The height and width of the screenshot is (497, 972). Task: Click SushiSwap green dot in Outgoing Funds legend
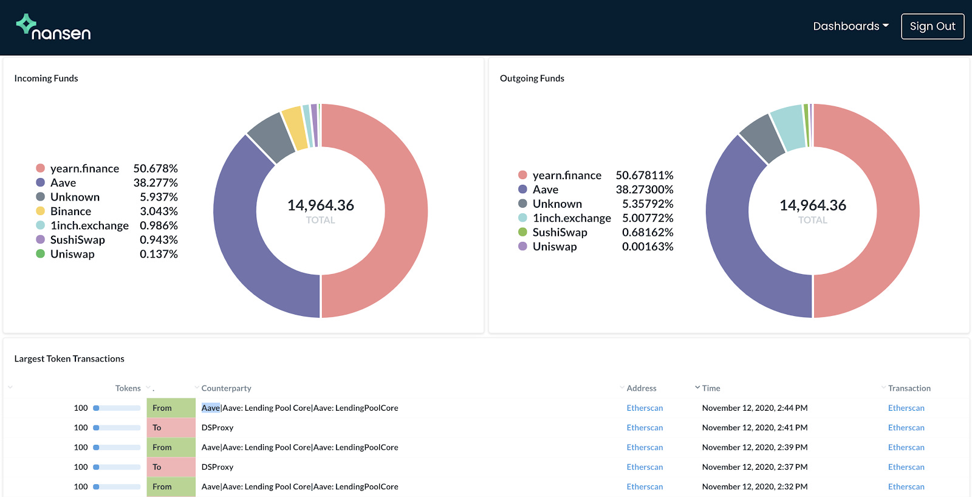[522, 232]
